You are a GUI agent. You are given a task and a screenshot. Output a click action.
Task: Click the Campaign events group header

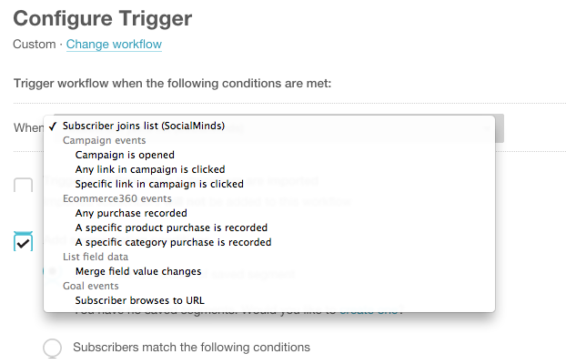(x=105, y=140)
